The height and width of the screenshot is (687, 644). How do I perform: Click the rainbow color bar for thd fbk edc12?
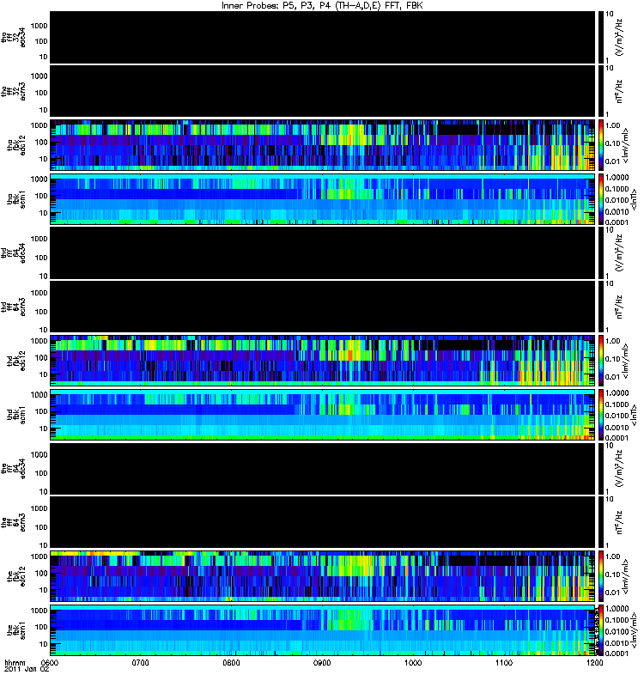(x=600, y=361)
